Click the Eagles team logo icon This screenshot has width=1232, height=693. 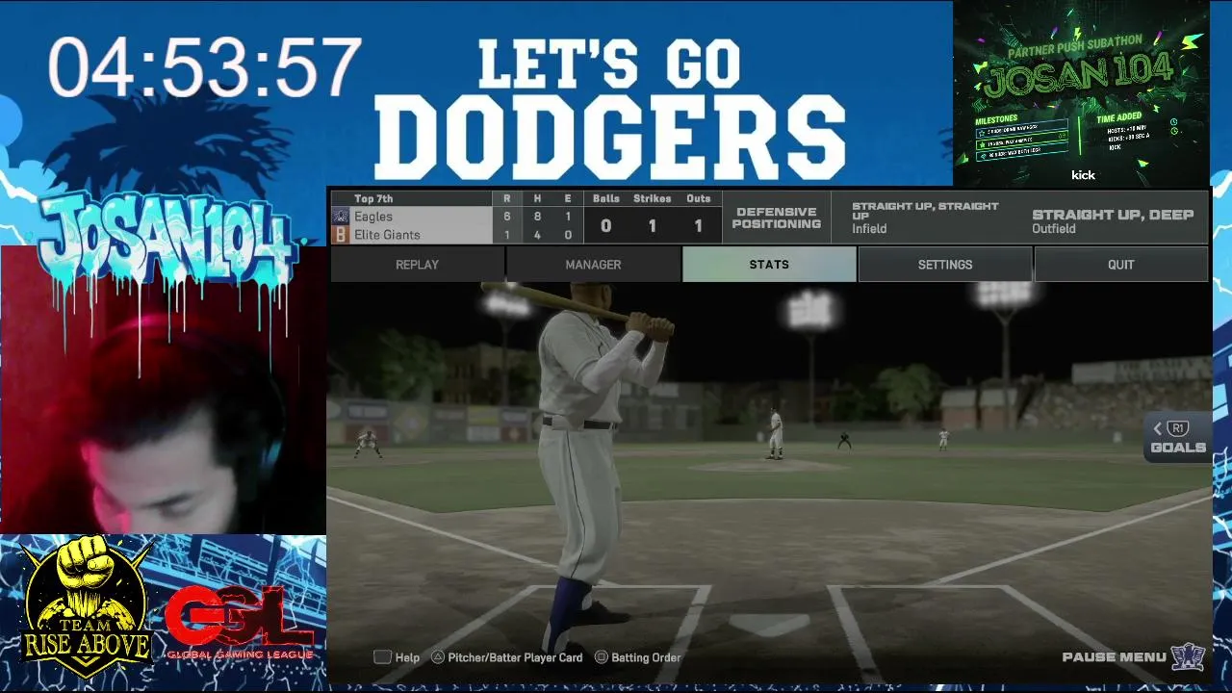[340, 217]
